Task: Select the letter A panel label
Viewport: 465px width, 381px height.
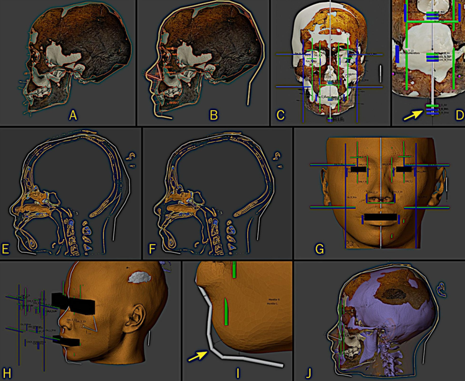Action: tap(73, 115)
